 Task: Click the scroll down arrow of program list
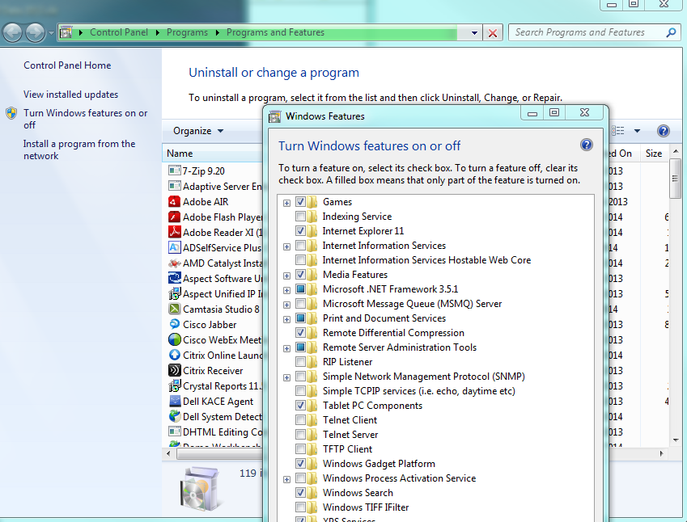[x=675, y=440]
